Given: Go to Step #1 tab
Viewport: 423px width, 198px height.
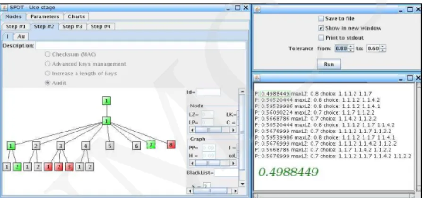Looking at the screenshot, I should click(16, 26).
